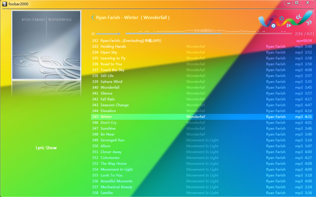Select track 342 Fall Rain

point(202,99)
